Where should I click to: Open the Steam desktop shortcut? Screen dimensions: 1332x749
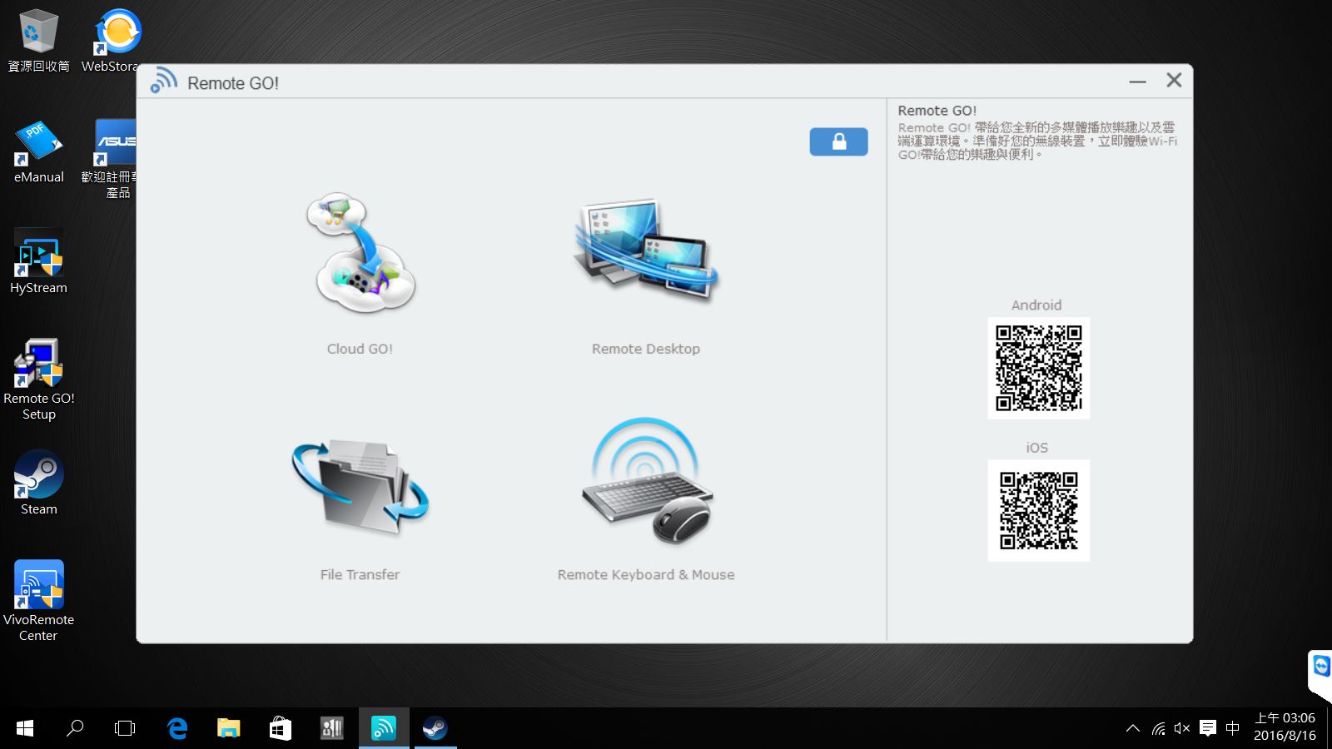click(x=38, y=483)
